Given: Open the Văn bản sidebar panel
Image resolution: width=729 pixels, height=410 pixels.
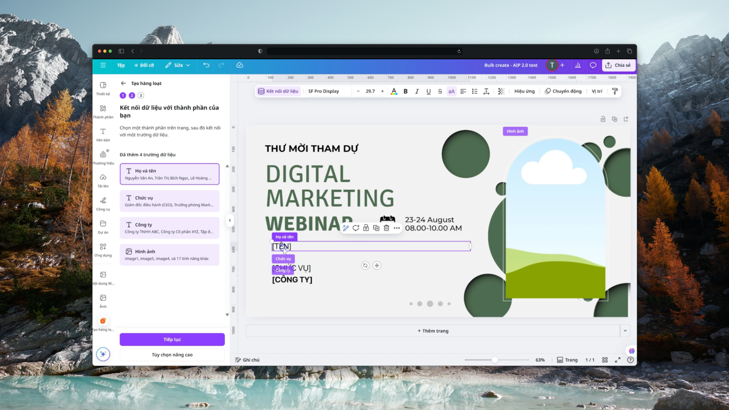Looking at the screenshot, I should (x=103, y=134).
